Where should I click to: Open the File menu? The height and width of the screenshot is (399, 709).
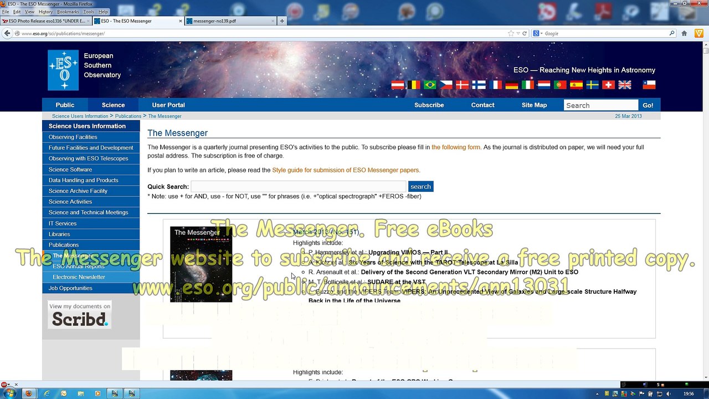click(6, 12)
